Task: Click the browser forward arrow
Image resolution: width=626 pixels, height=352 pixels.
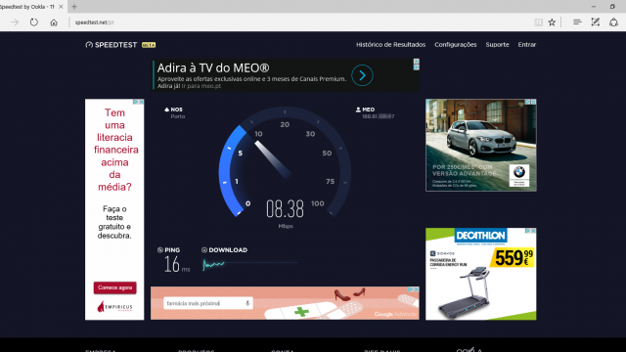Action: [x=15, y=22]
